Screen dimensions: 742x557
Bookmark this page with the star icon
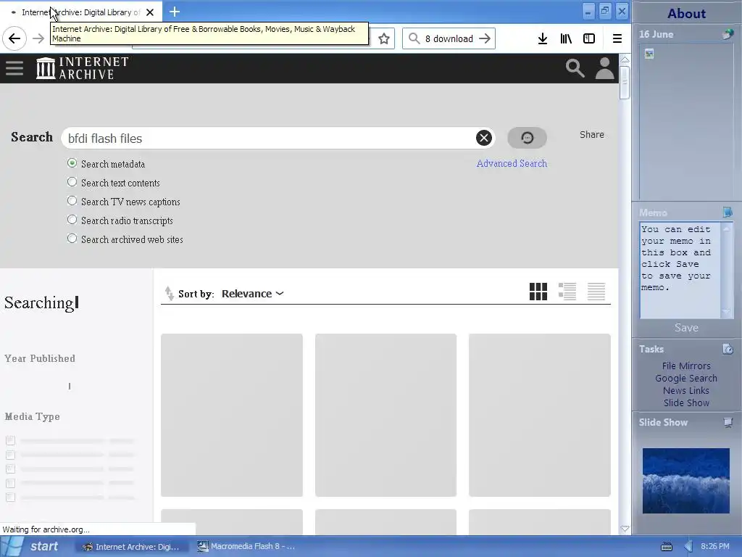(x=384, y=38)
